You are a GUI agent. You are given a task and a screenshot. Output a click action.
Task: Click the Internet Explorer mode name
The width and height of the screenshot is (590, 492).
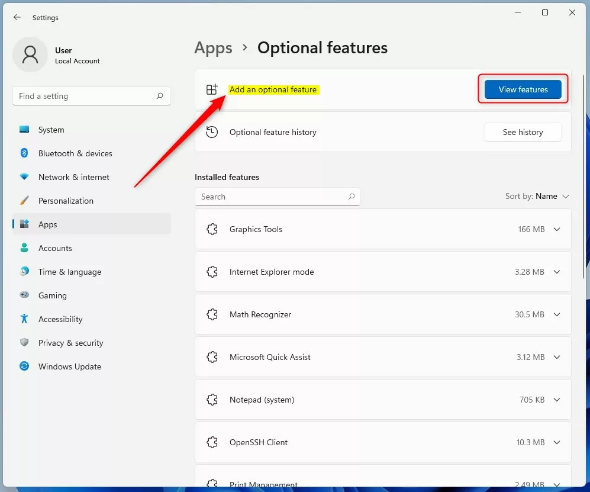272,272
